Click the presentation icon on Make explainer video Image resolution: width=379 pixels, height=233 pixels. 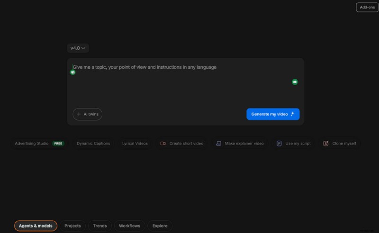(218, 143)
